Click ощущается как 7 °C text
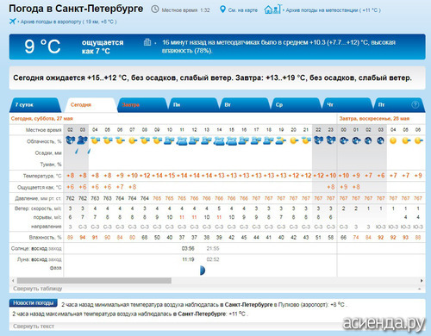This screenshot has width=431, height=336. click(103, 47)
